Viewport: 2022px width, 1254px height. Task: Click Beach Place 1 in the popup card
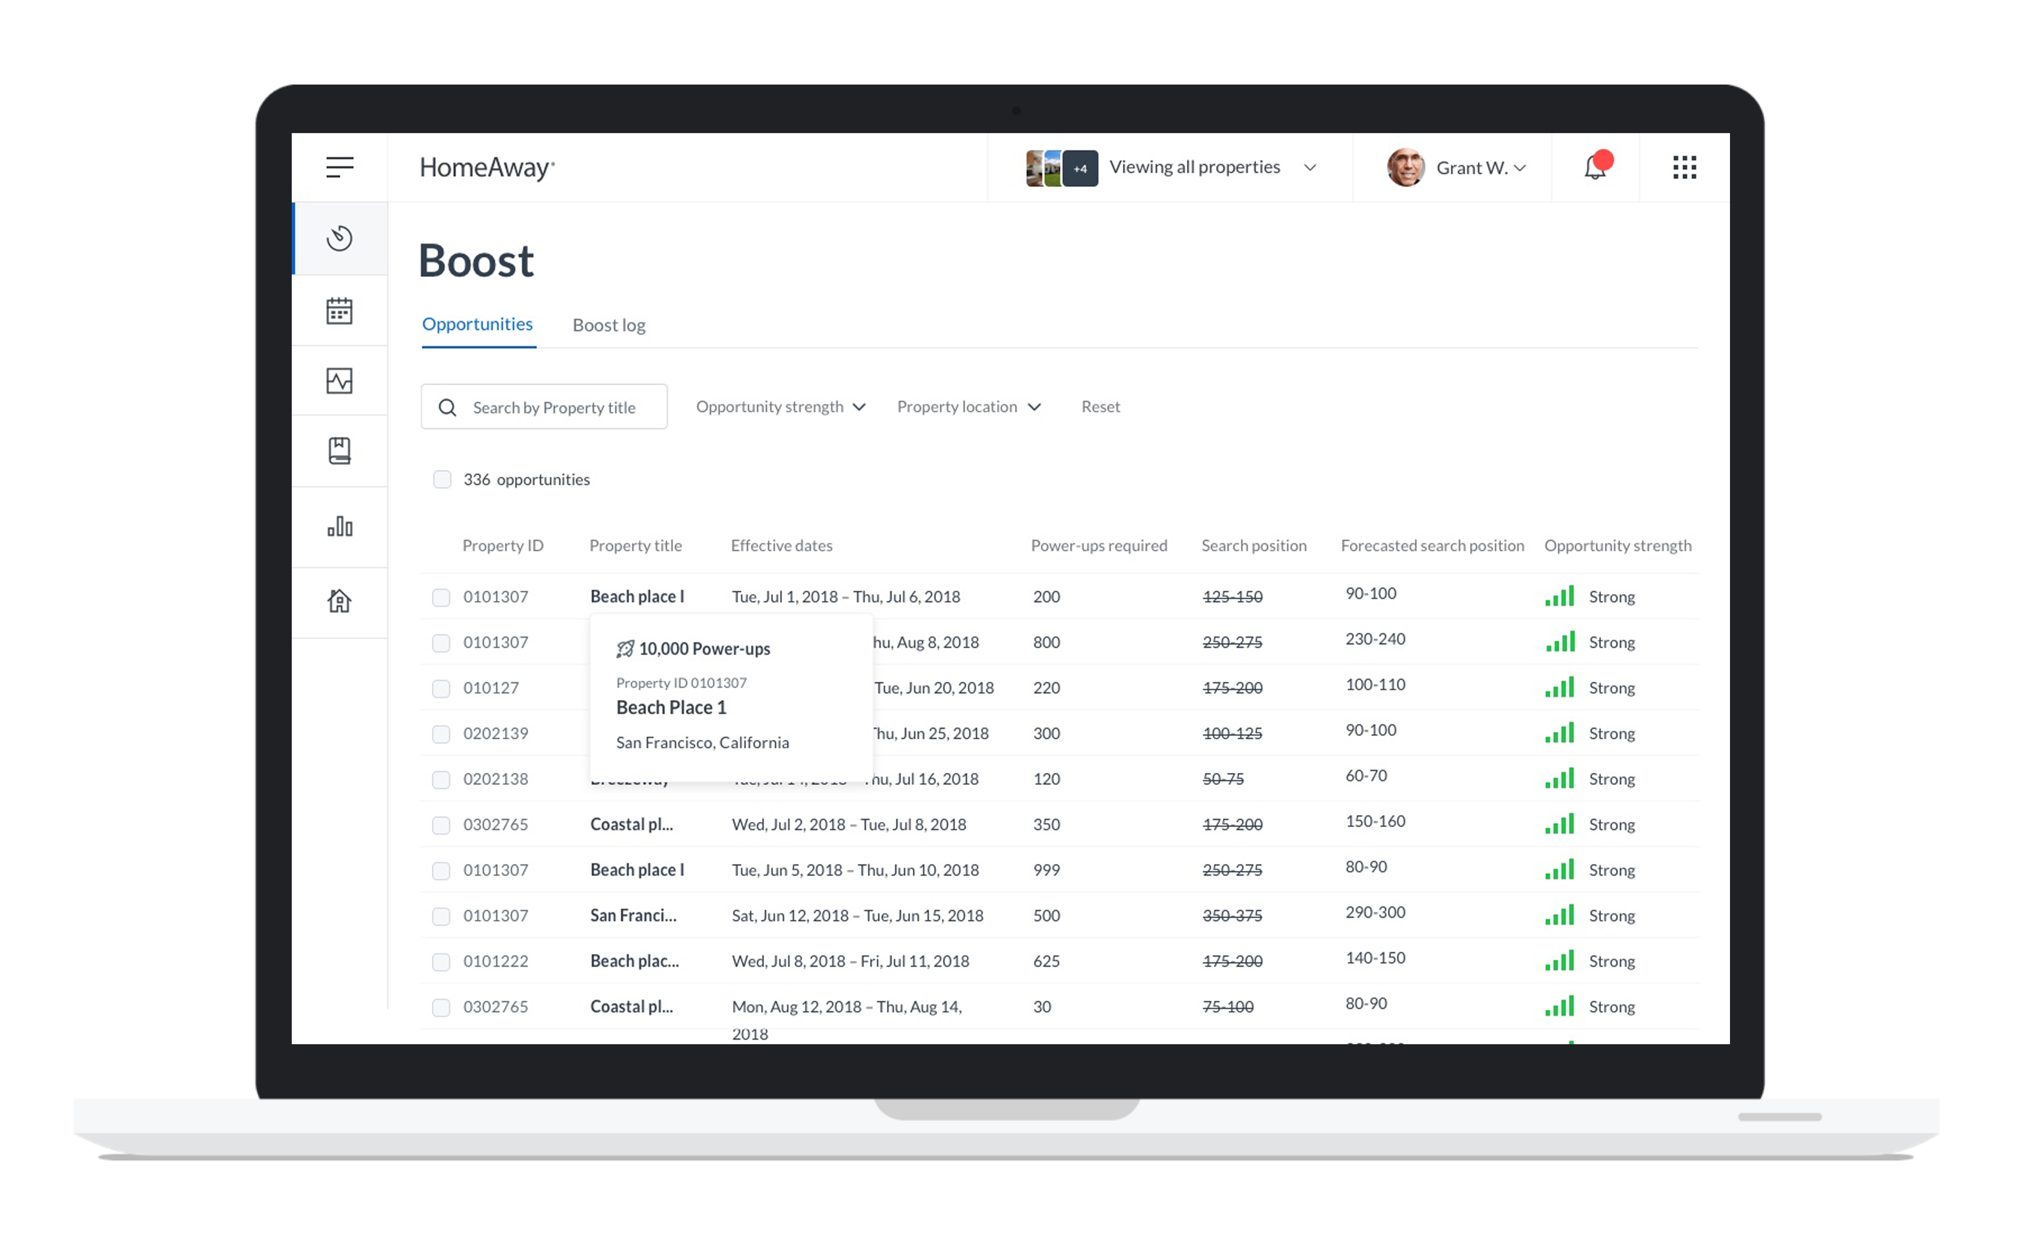click(671, 707)
